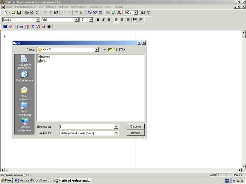Set right text alignment
246x184 pixels.
click(x=128, y=20)
